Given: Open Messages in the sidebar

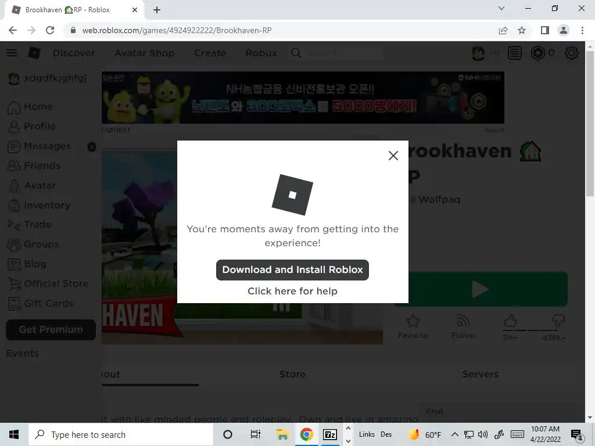Looking at the screenshot, I should click(40, 146).
